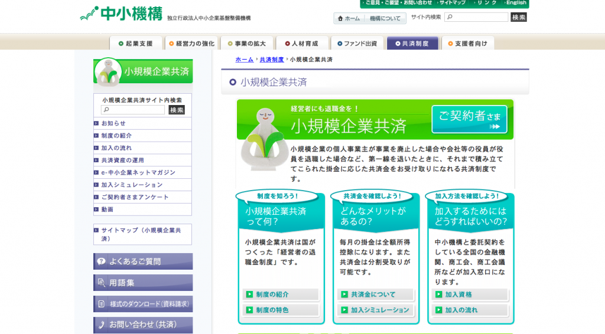
Task: Open 加入の流れ in sidebar menu
Action: (x=142, y=148)
